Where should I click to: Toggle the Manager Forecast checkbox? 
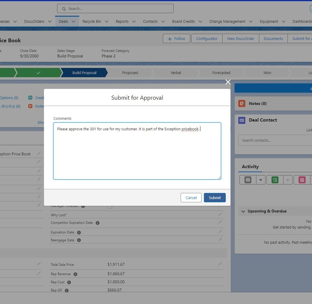110,207
